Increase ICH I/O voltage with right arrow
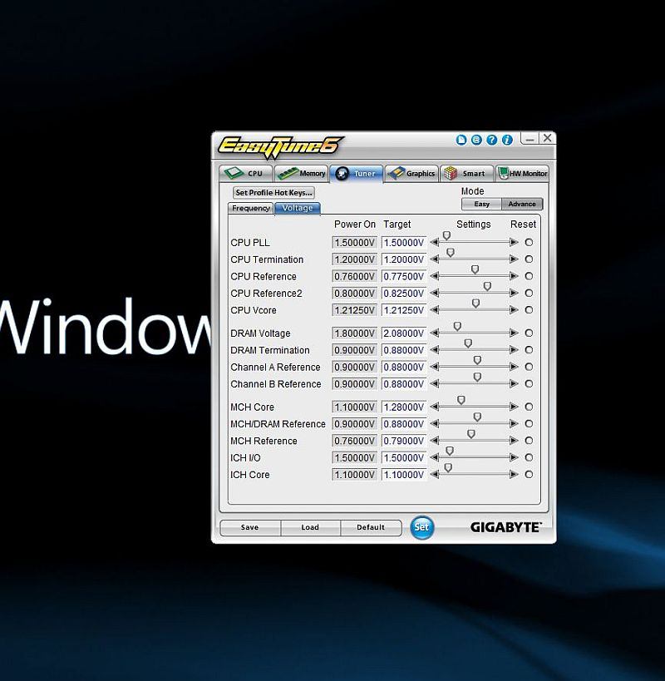Image resolution: width=665 pixels, height=681 pixels. point(514,458)
